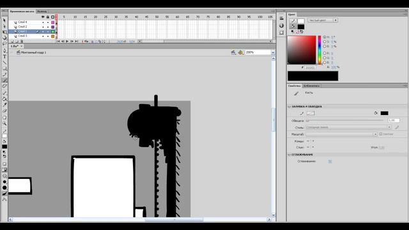
Task: Click the Цвет color panel tab
Action: coord(291,15)
